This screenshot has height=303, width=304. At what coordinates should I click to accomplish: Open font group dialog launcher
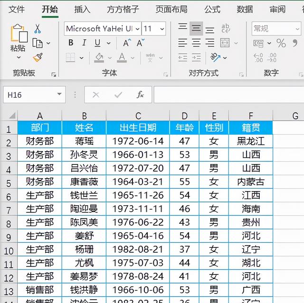point(166,74)
